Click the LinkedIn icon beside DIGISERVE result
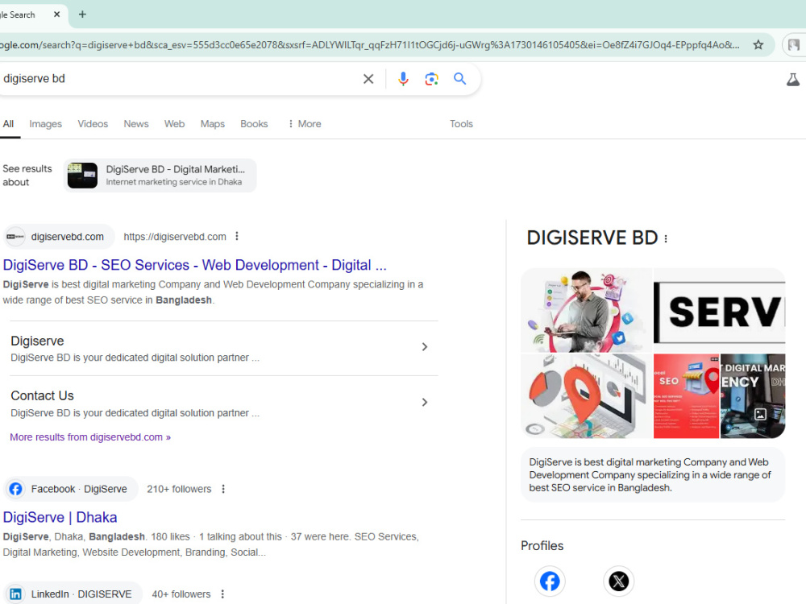 point(15,594)
